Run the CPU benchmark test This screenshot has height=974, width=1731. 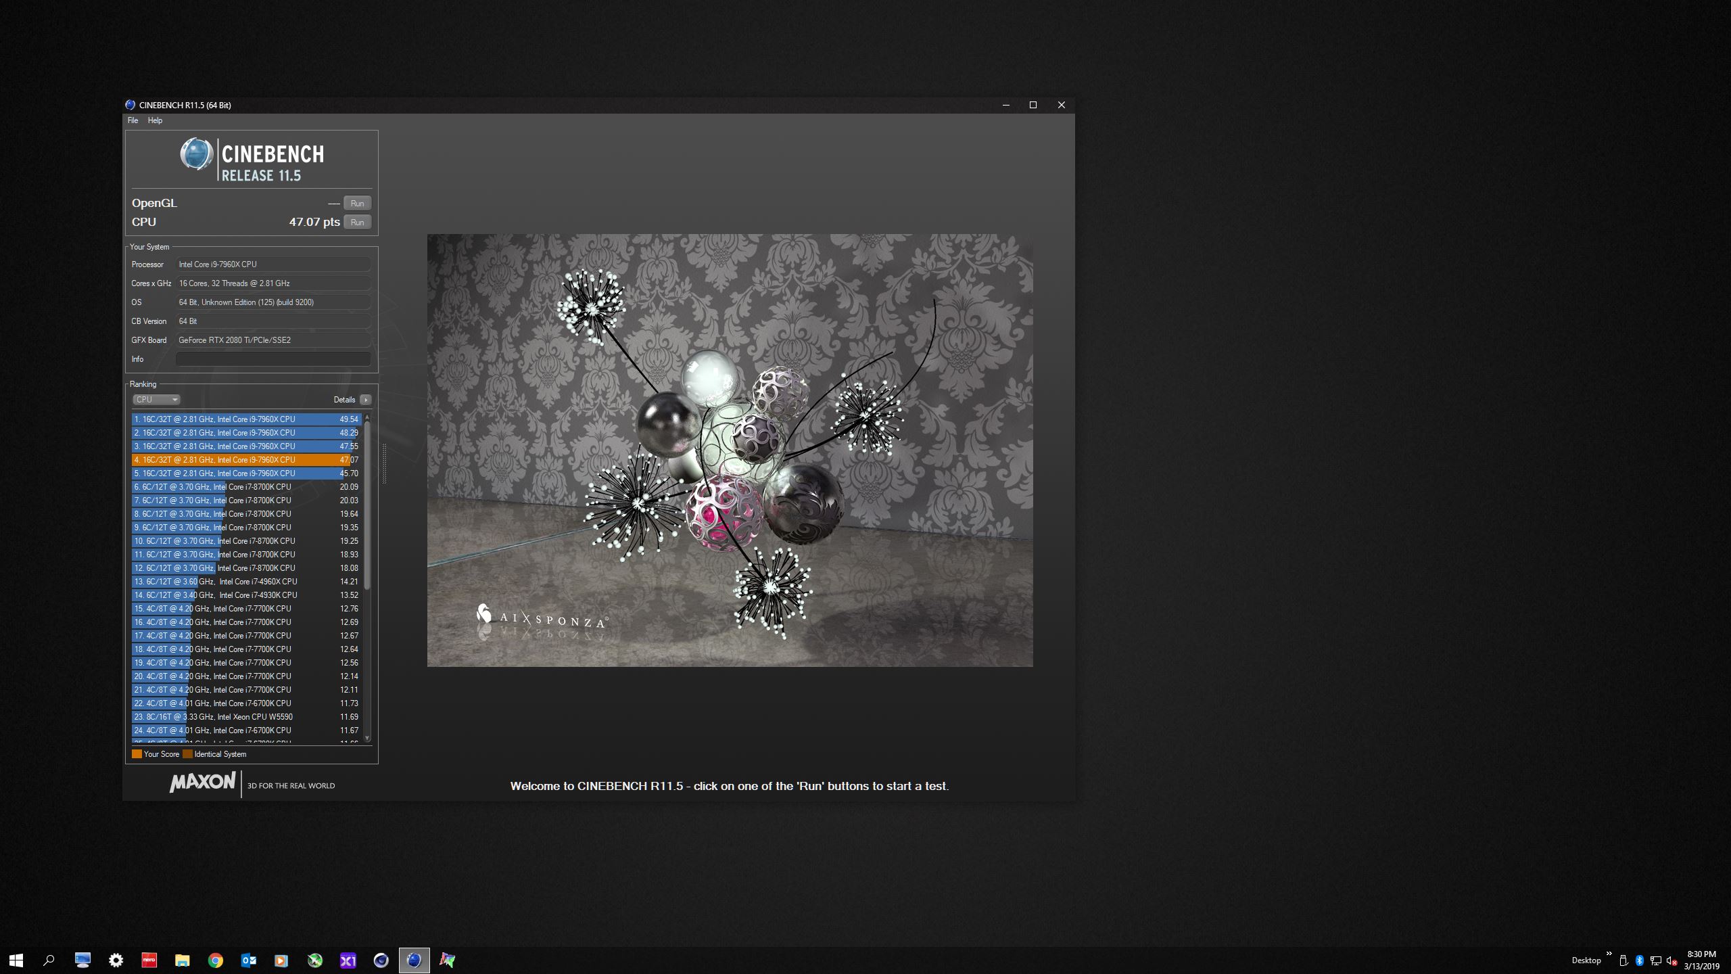(x=357, y=222)
